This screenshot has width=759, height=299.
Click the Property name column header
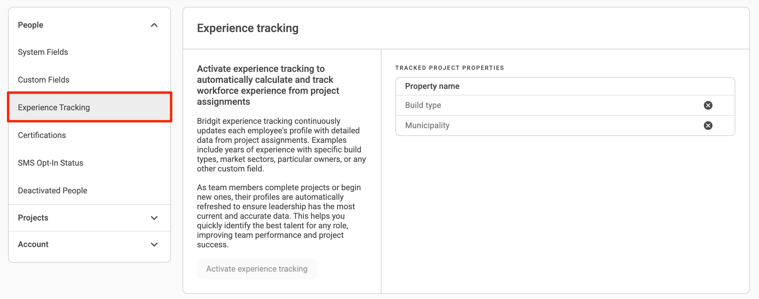tap(432, 86)
